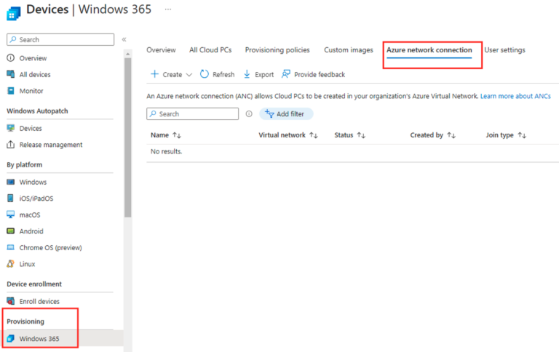Sort by Join type using the arrows

tap(522, 135)
